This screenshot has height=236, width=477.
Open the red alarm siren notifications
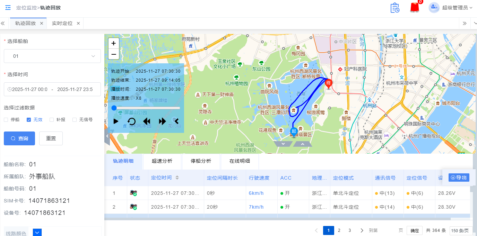coord(414,8)
